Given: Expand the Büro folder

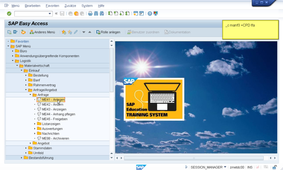Looking at the screenshot, I should click(x=13, y=51).
